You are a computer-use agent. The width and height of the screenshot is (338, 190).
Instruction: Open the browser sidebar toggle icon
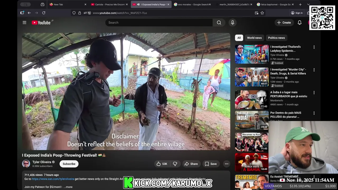click(x=22, y=13)
